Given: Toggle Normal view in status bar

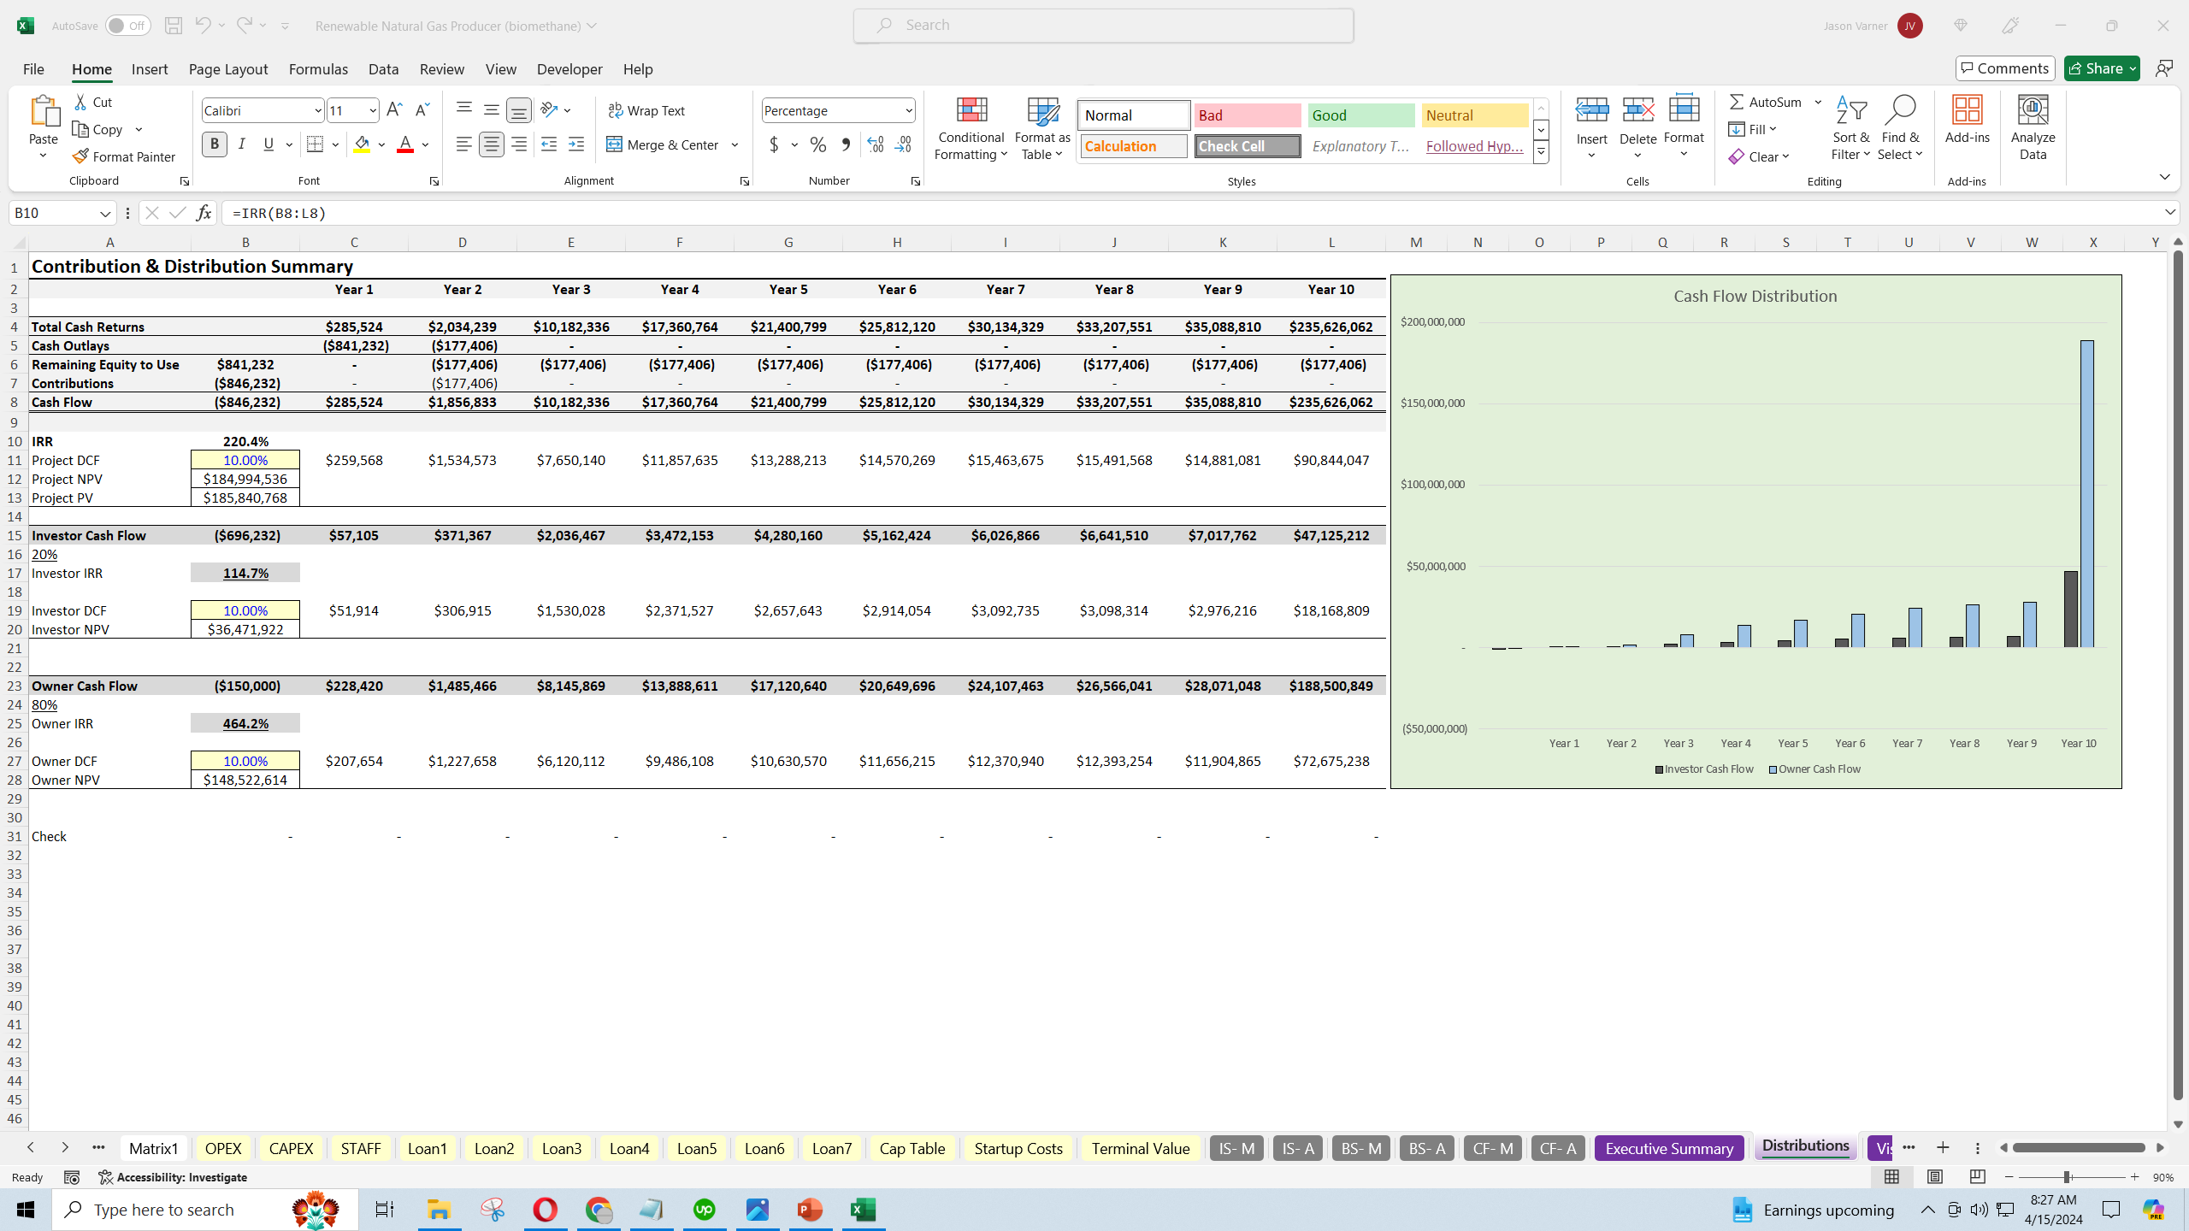Looking at the screenshot, I should 1892,1177.
